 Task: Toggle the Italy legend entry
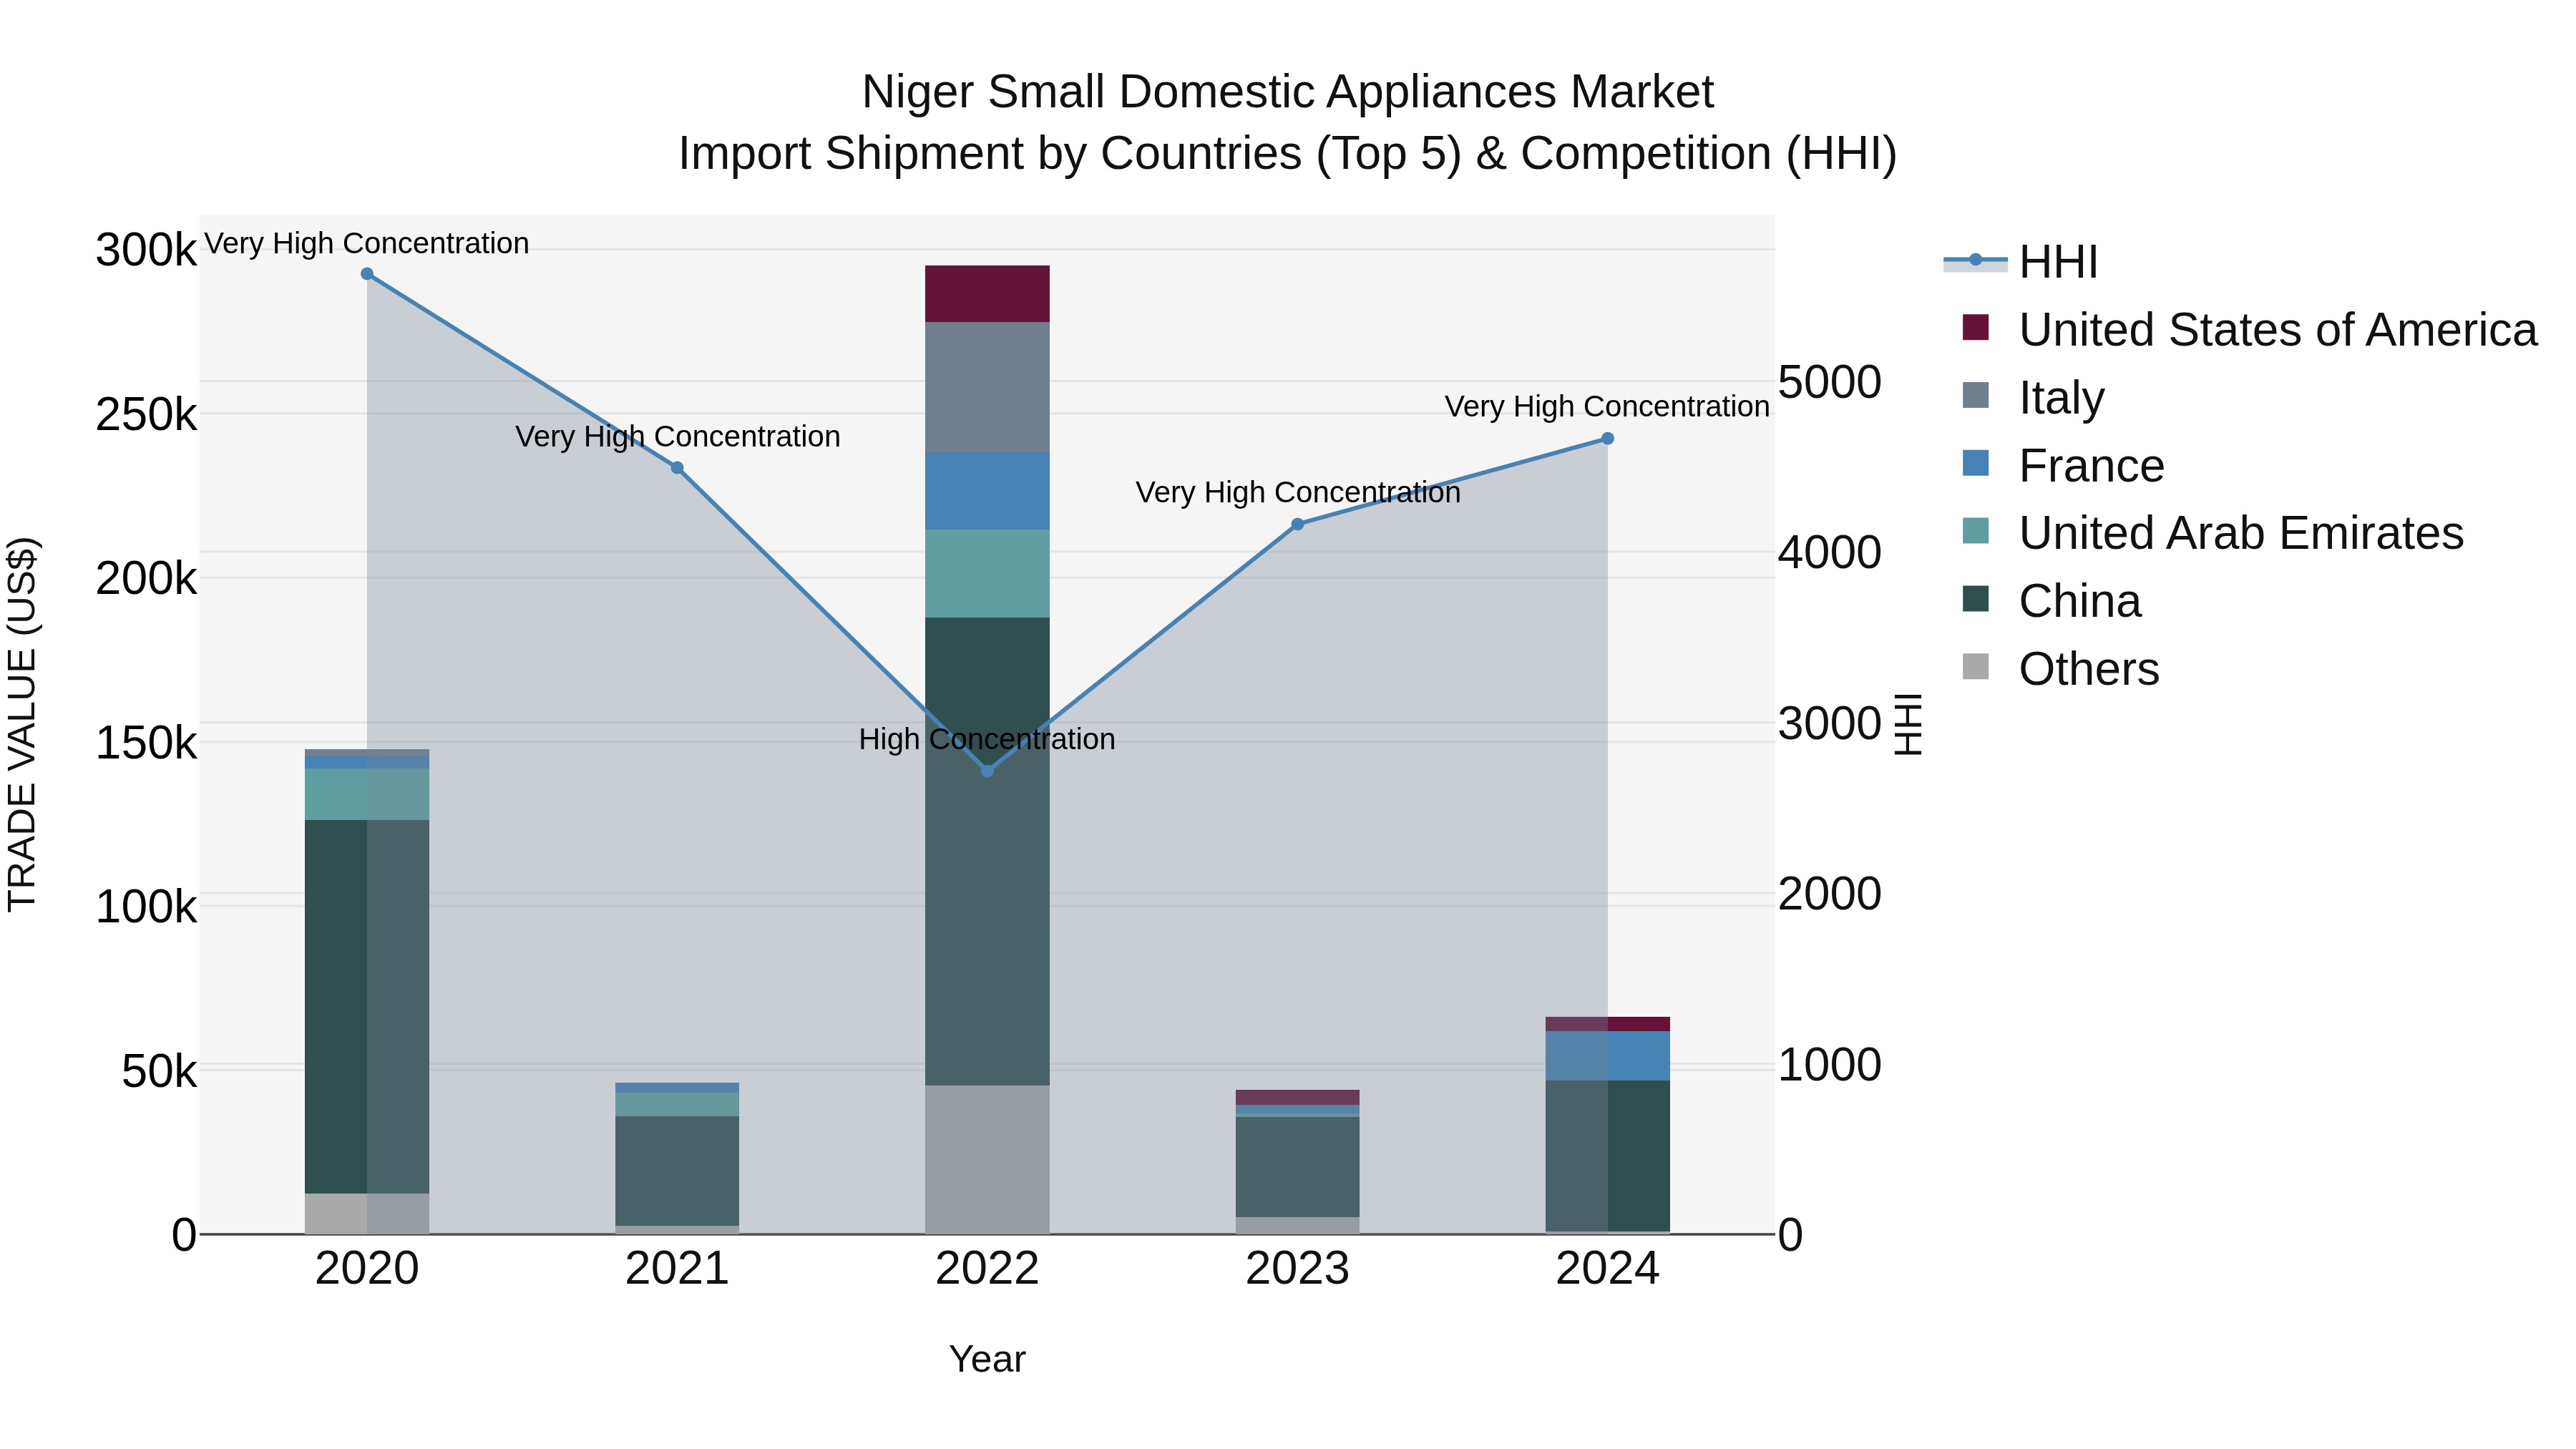click(x=2033, y=398)
